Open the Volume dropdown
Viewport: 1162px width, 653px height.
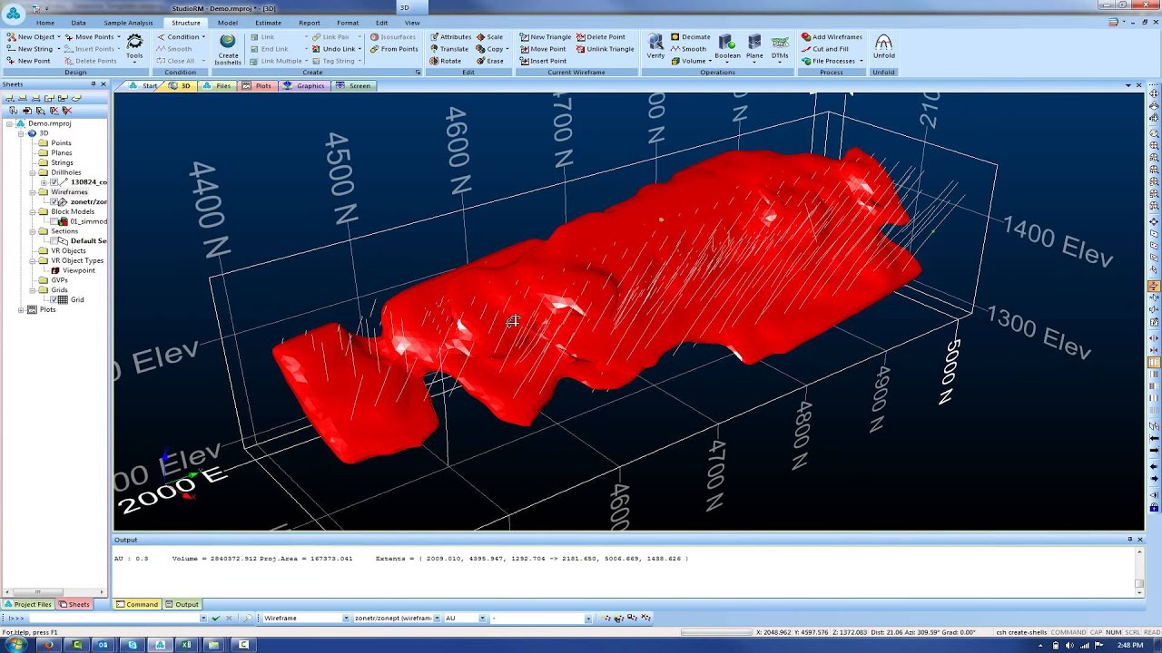click(x=692, y=61)
